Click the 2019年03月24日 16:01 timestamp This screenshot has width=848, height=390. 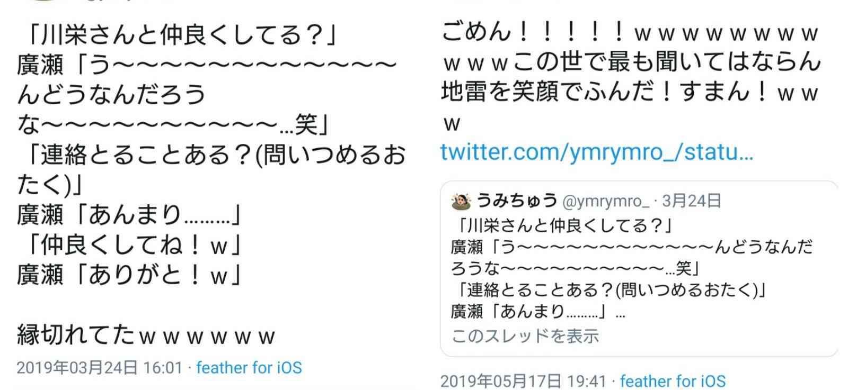(99, 367)
